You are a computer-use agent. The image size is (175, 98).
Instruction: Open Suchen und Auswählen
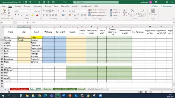coord(142,13)
